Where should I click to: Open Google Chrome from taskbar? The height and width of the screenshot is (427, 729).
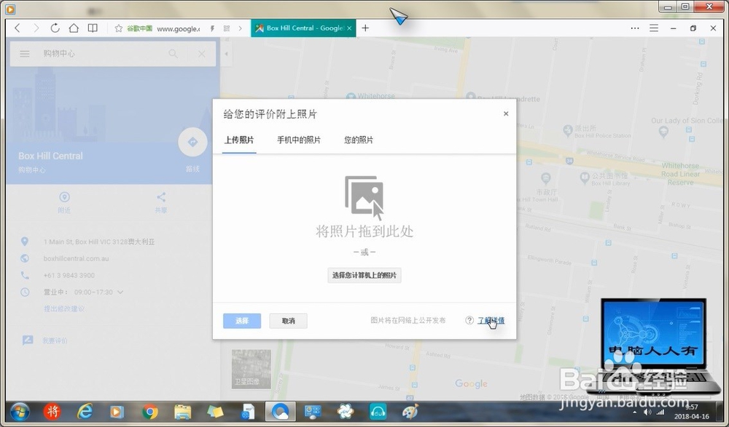pos(149,412)
